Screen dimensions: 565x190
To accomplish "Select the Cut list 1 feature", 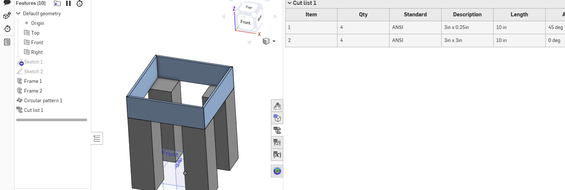I will [34, 110].
